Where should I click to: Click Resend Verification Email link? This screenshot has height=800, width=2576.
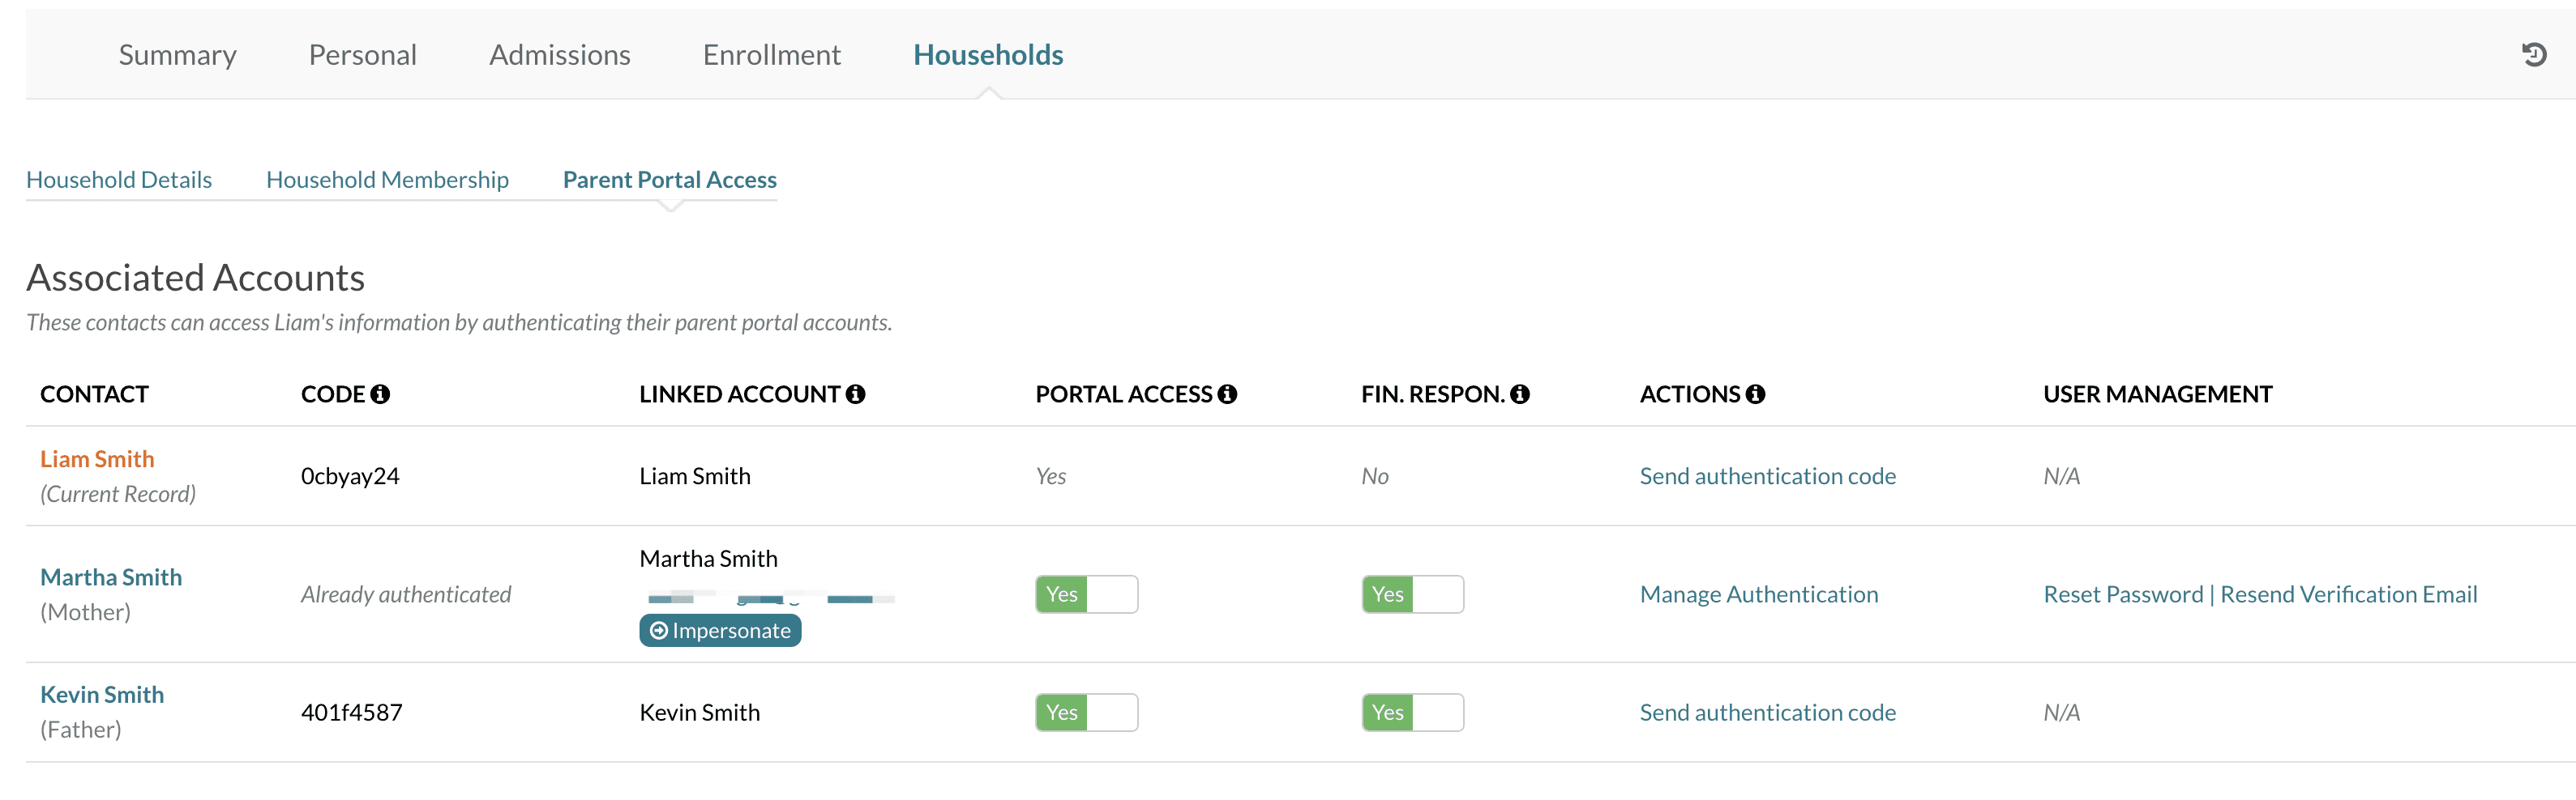click(2349, 594)
